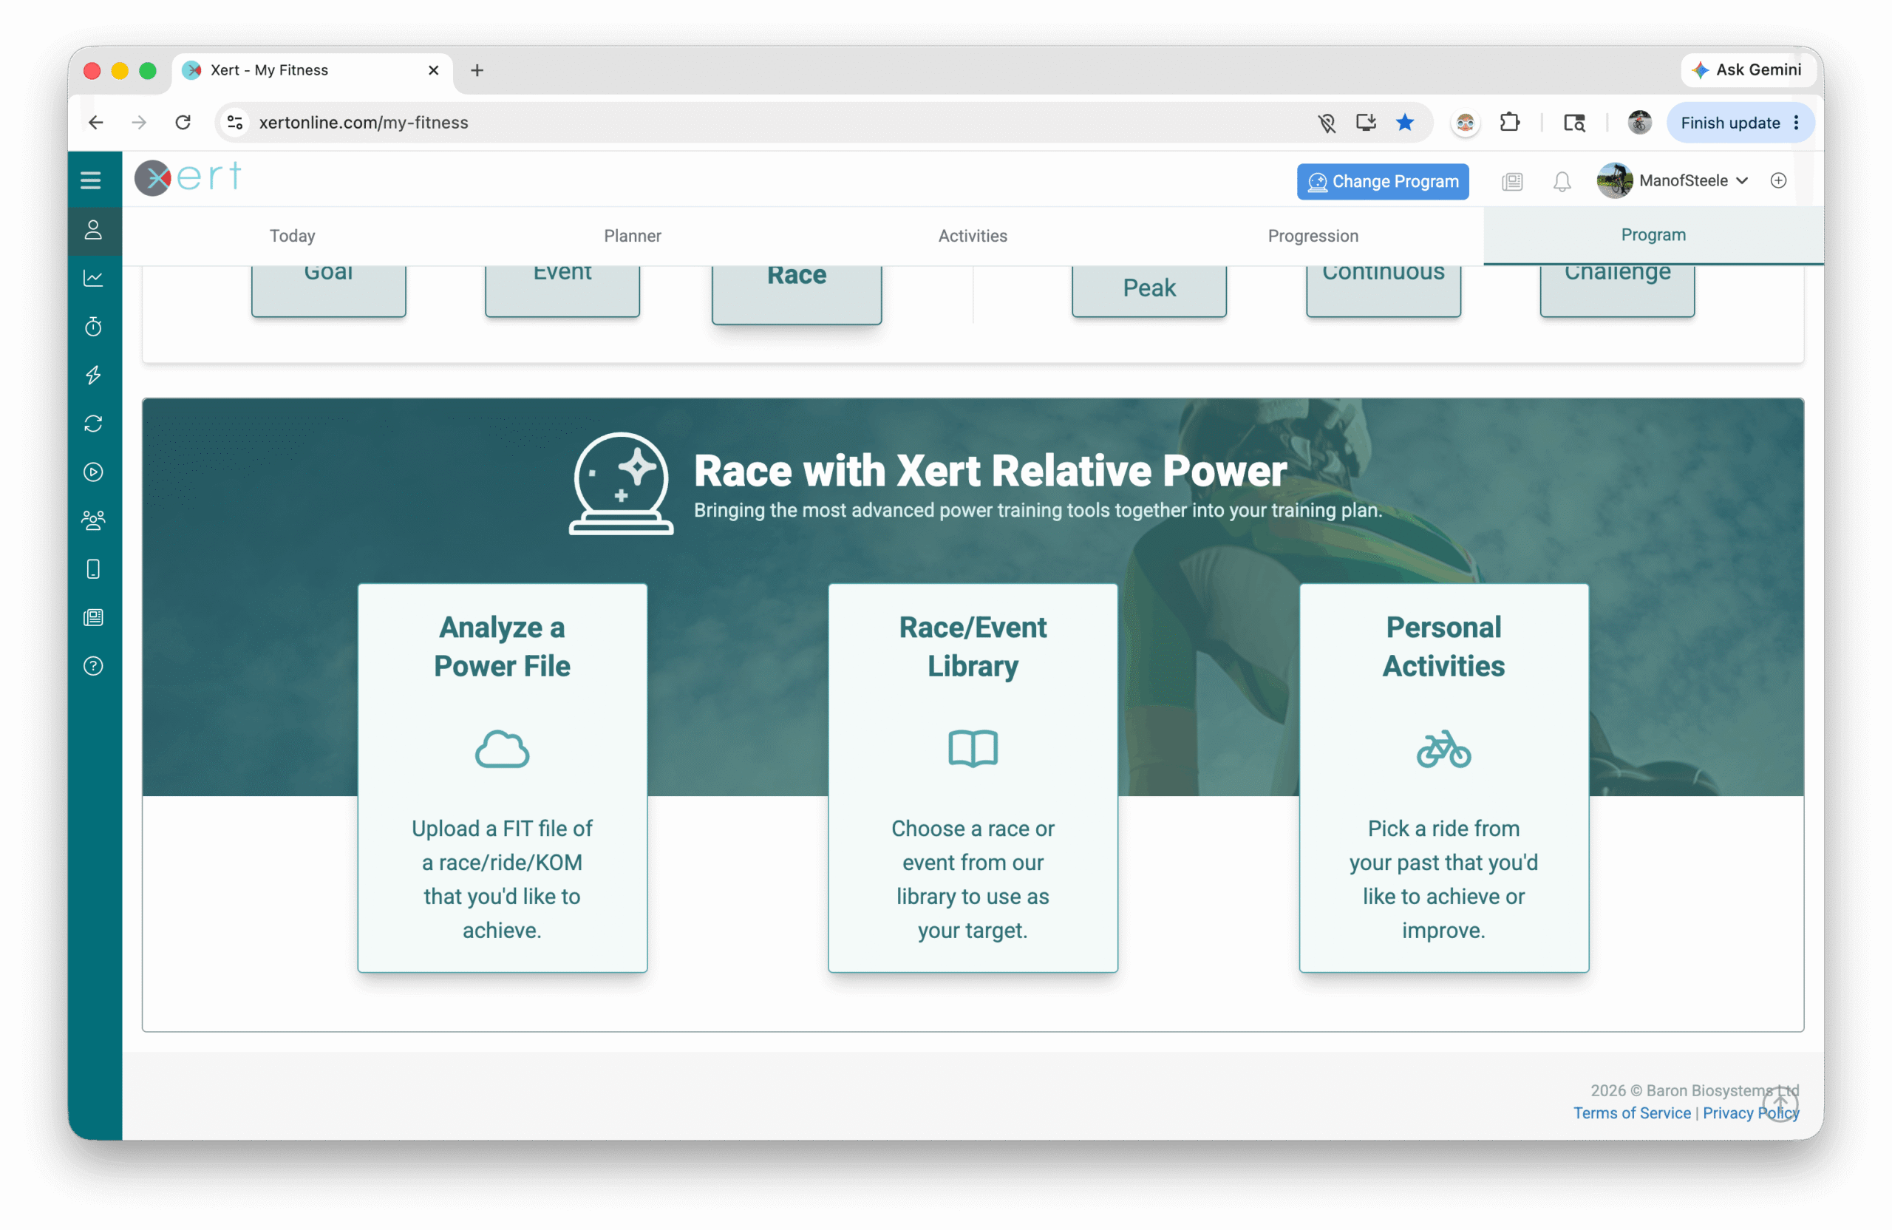Switch to the Today tab
The height and width of the screenshot is (1230, 1892).
pyautogui.click(x=293, y=236)
